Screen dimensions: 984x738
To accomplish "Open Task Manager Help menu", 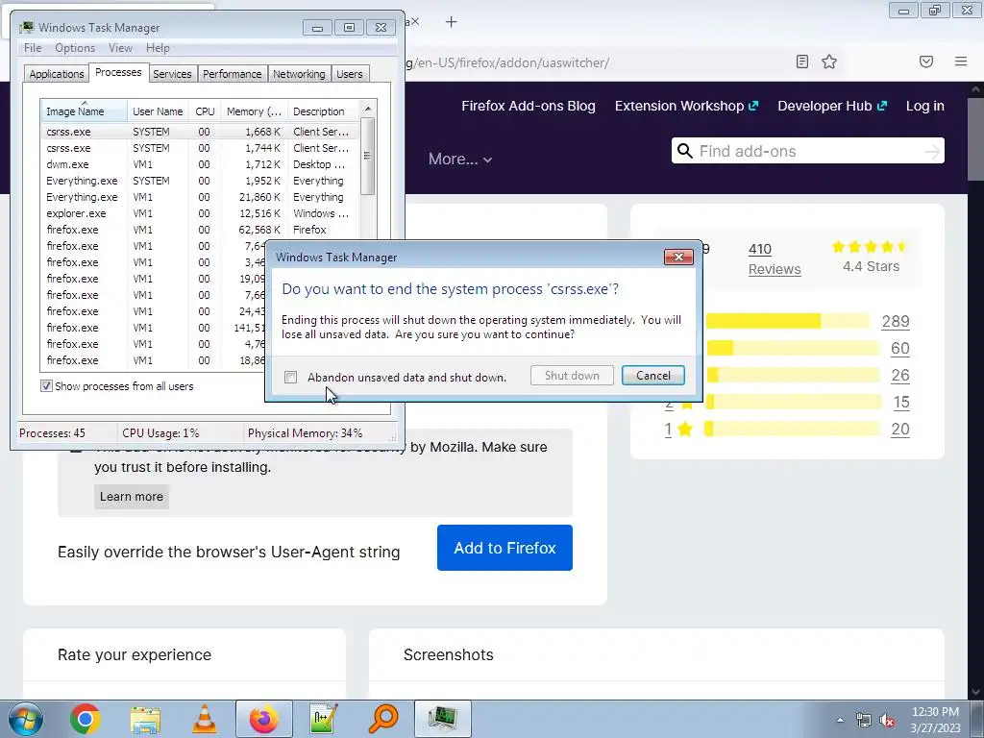I will 158,48.
